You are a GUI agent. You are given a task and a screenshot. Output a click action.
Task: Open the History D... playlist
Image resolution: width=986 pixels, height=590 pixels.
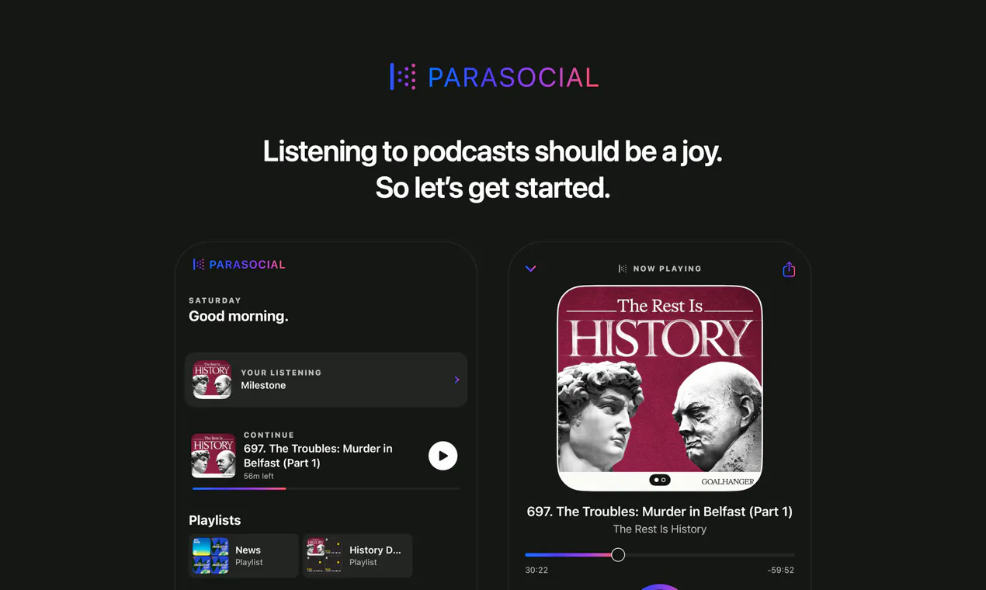pyautogui.click(x=357, y=556)
